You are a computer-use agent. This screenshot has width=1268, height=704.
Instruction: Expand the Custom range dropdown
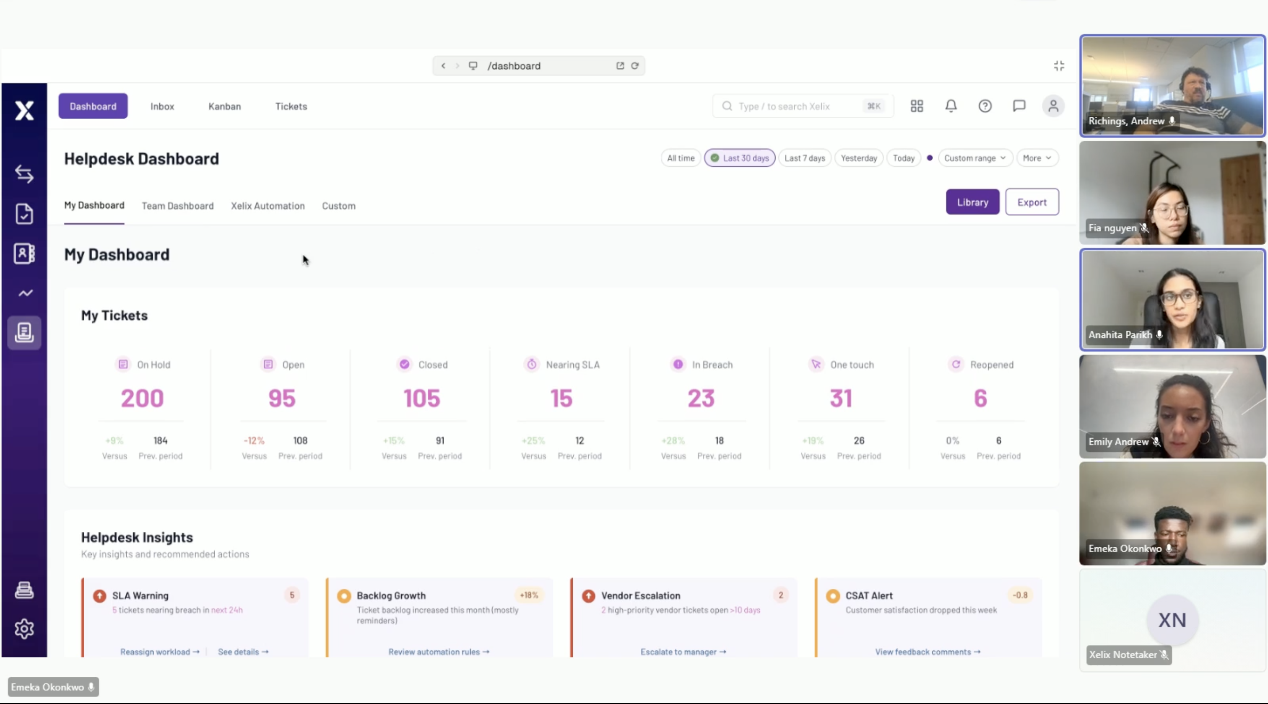tap(975, 158)
